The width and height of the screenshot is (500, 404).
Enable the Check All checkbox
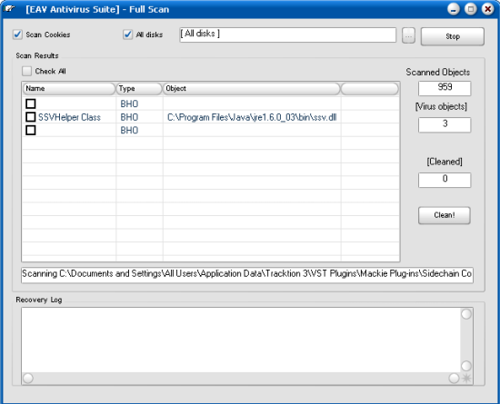click(26, 71)
